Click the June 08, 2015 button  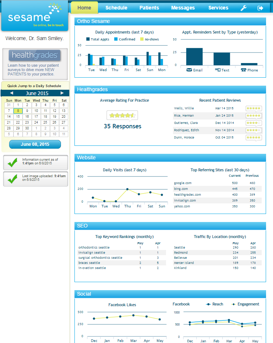(35, 144)
